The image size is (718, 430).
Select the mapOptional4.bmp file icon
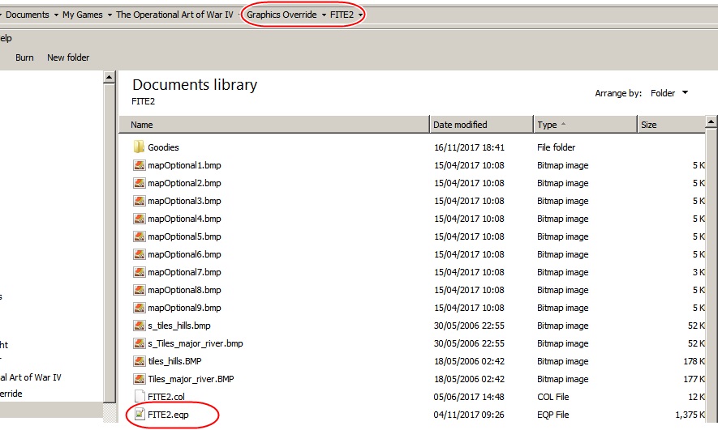click(140, 219)
